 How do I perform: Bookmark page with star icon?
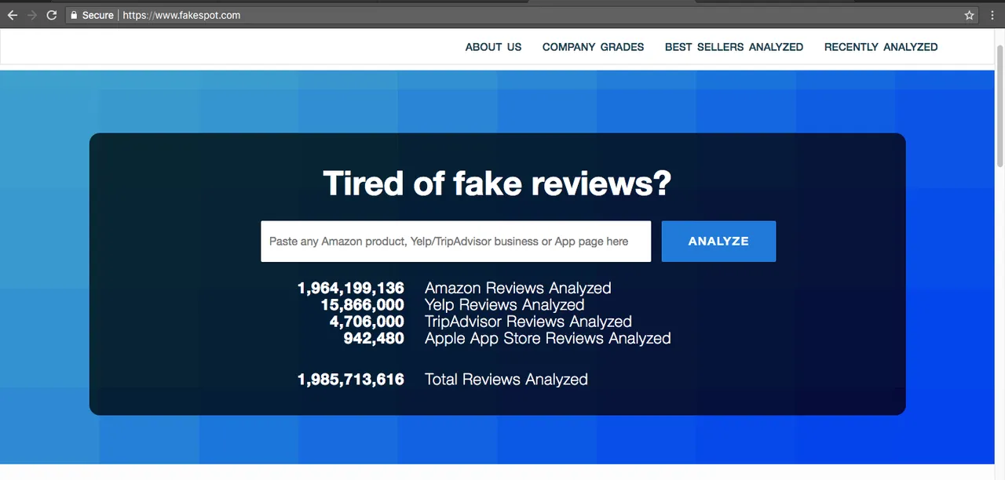click(970, 15)
